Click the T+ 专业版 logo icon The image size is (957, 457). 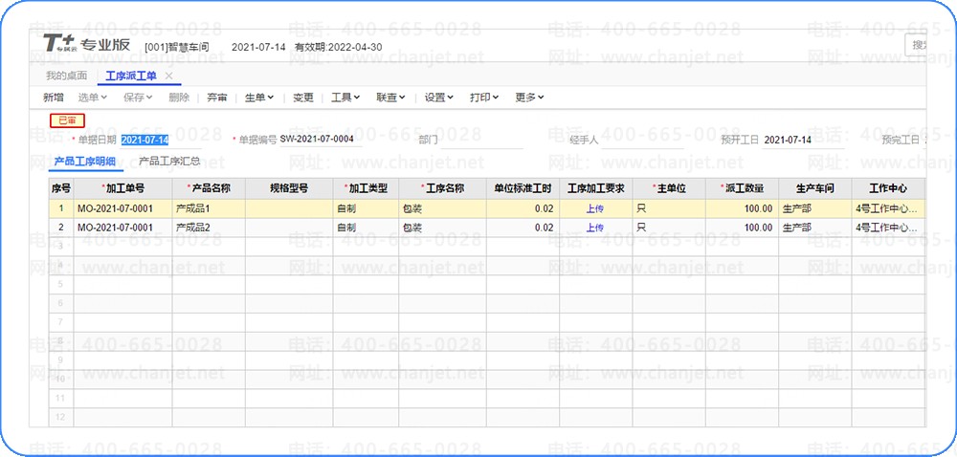coord(59,43)
